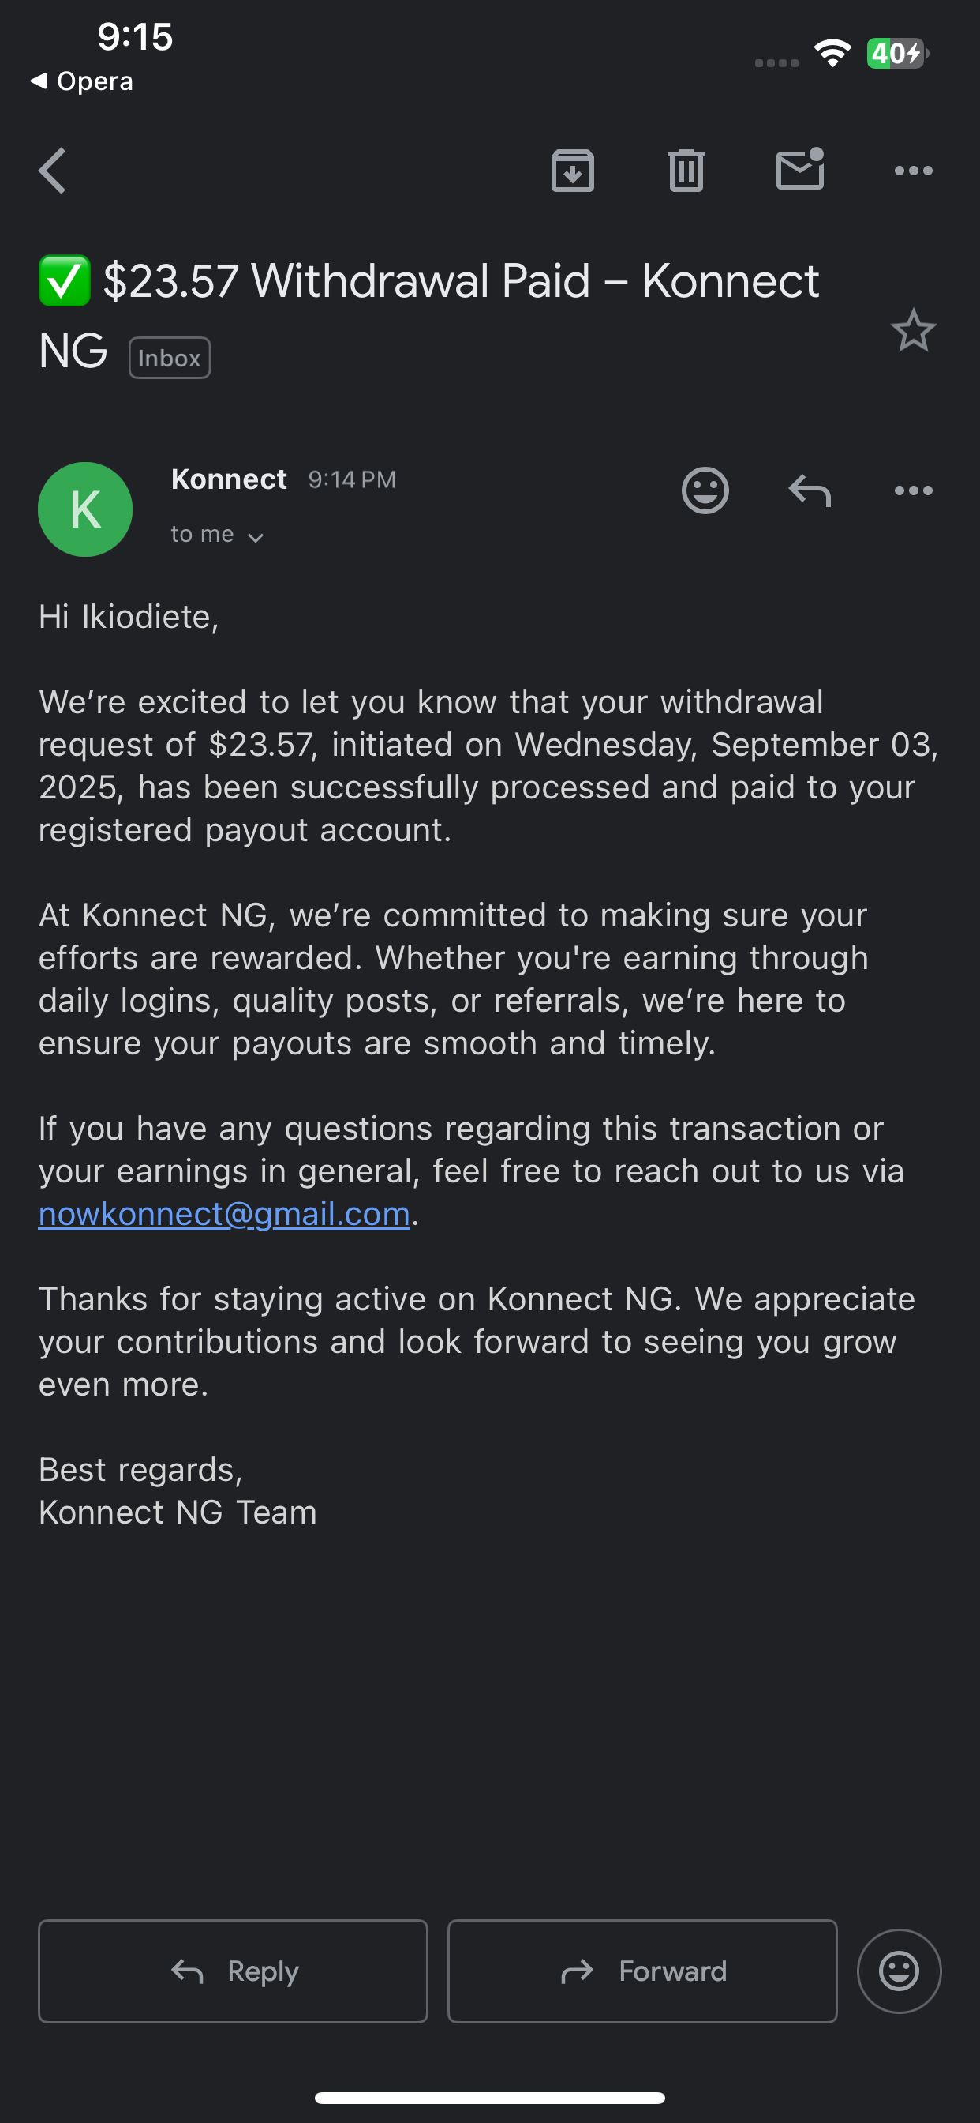Open the nowkonnect@gmail.com email link
The height and width of the screenshot is (2123, 980).
click(x=224, y=1214)
